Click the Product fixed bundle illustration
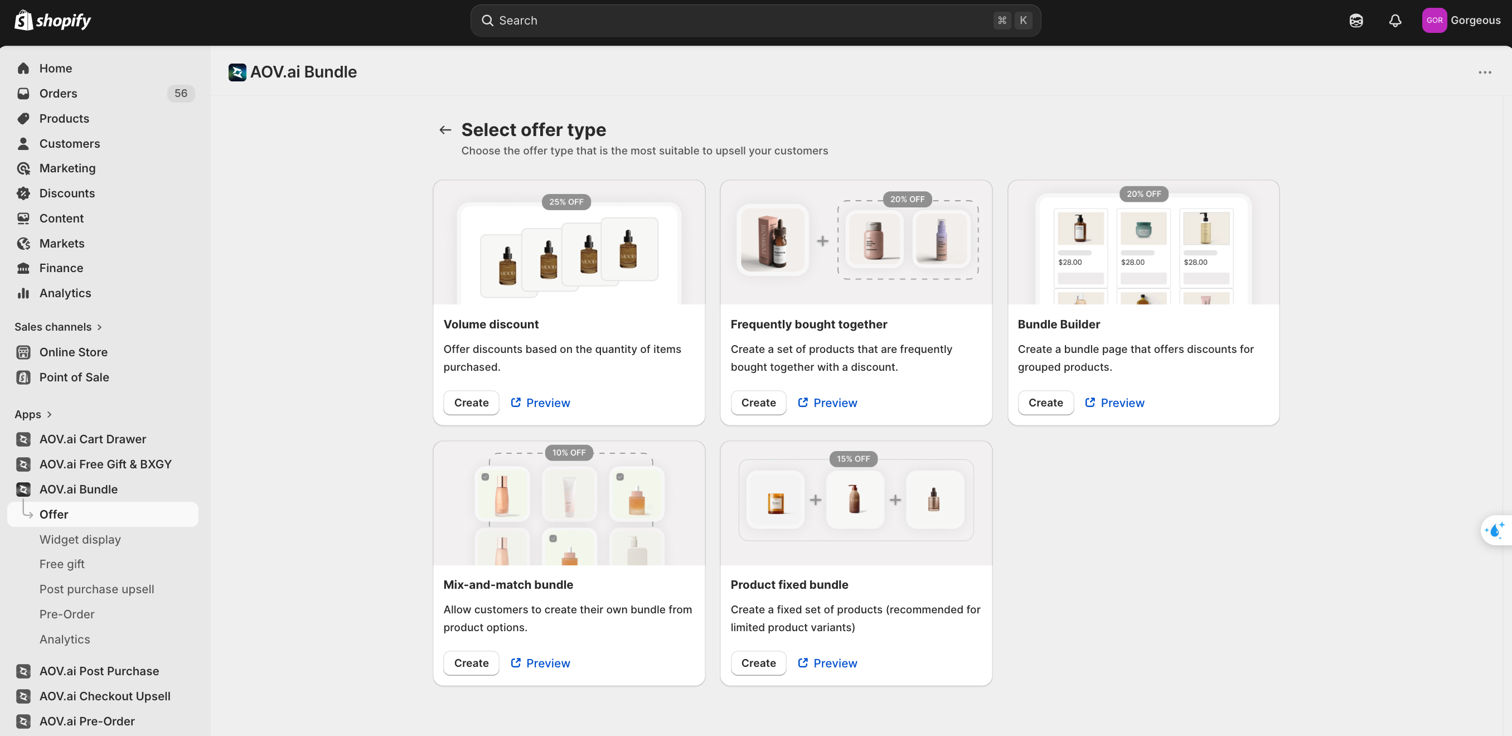 [856, 503]
